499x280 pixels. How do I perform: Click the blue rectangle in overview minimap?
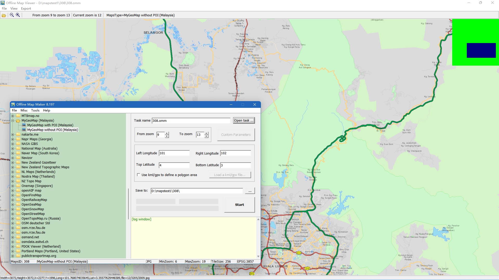coord(481,50)
